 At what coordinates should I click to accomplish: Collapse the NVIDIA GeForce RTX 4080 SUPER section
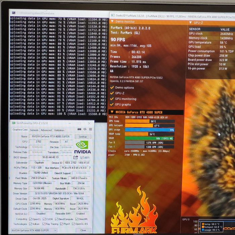(x=112, y=112)
